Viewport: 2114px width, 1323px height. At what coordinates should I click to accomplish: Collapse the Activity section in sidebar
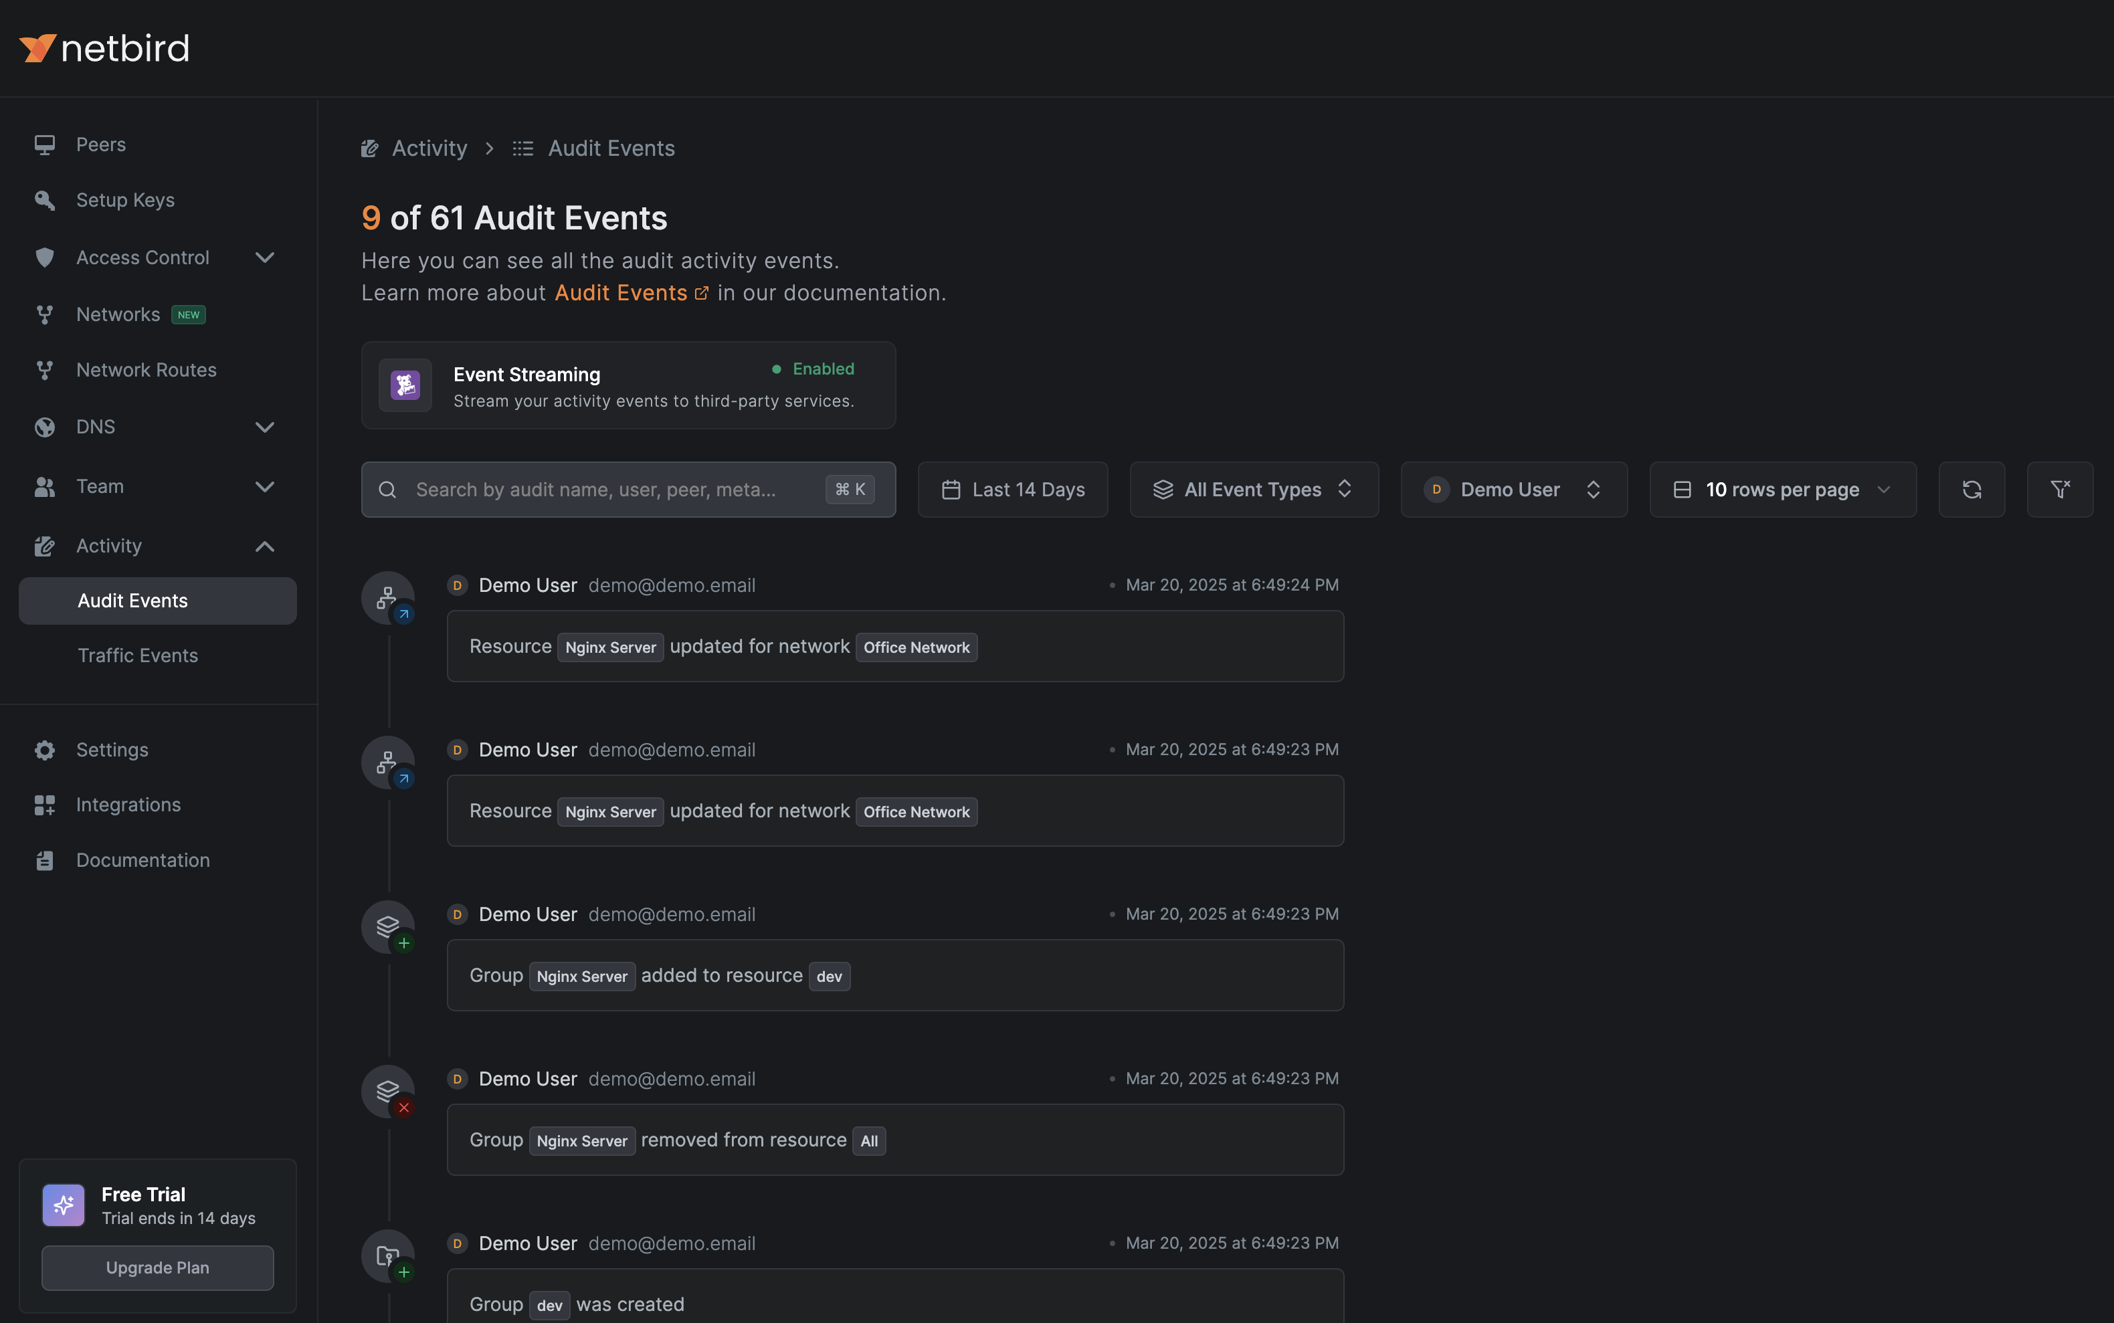click(264, 545)
